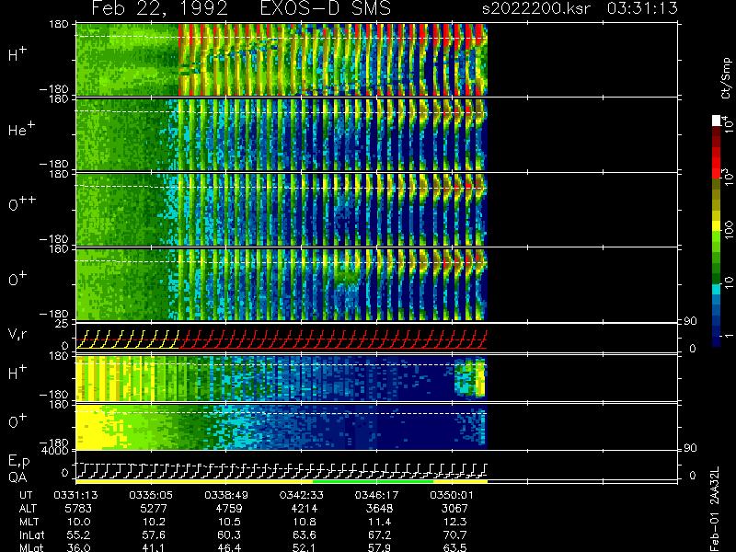Click the H+ label of the uppermost spectrogram
Screen dimensions: 736x552
click(17, 55)
